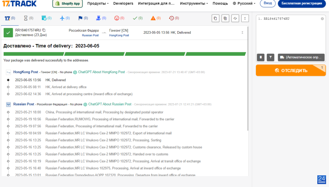Select event 'HK, Arrived at delivery office'
This screenshot has width=329, height=187.
point(66,87)
